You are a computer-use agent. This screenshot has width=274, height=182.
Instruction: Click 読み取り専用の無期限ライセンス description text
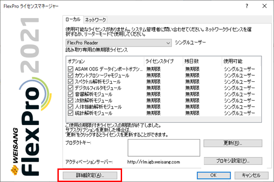click(97, 50)
